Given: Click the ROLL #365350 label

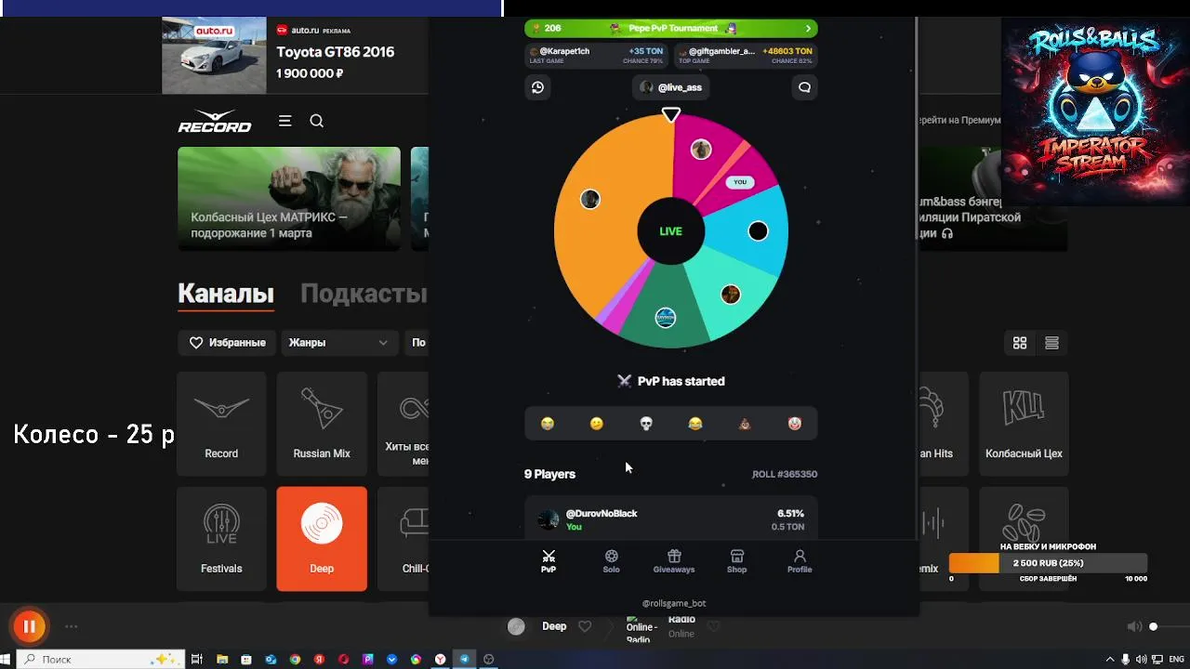Looking at the screenshot, I should [785, 474].
